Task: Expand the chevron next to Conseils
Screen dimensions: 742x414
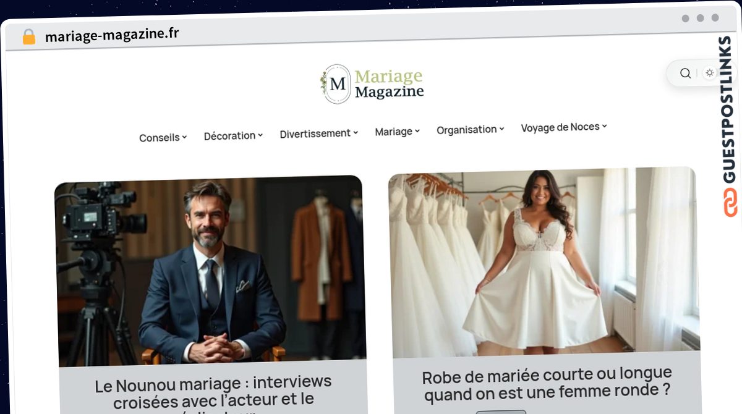Action: (184, 137)
